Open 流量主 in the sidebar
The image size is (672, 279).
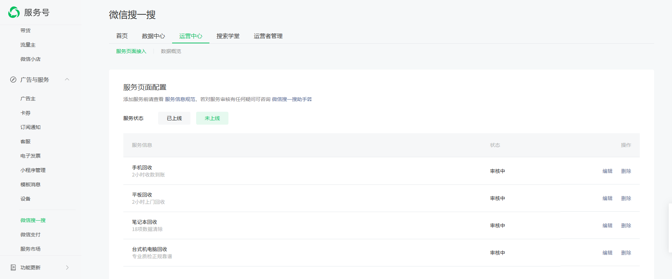coord(28,45)
